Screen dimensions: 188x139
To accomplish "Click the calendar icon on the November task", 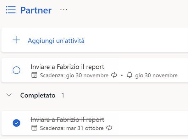I will click(34, 75).
